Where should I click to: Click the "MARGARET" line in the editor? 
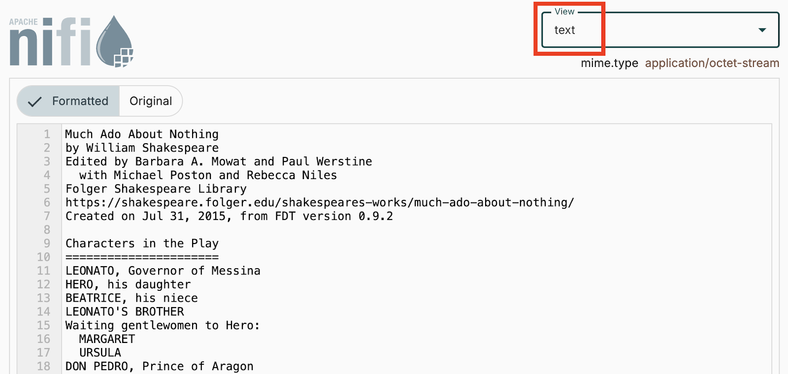[x=107, y=339]
